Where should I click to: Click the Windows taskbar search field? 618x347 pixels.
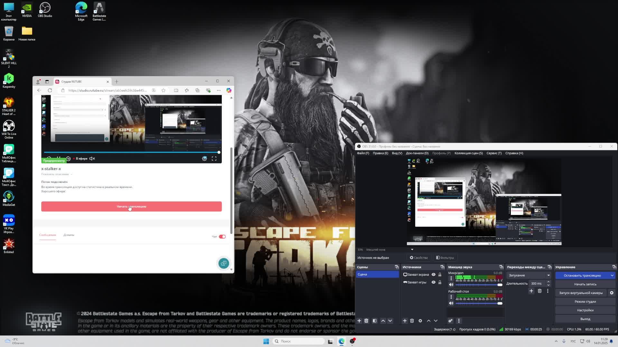(298, 341)
